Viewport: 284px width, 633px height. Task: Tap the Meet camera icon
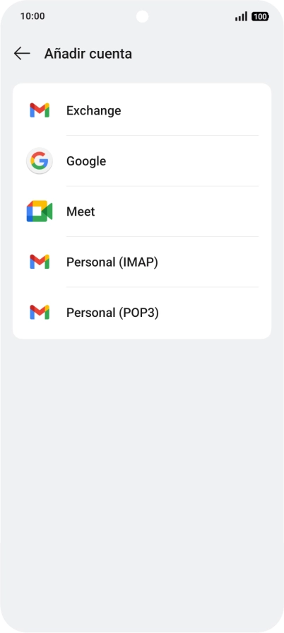pos(40,211)
